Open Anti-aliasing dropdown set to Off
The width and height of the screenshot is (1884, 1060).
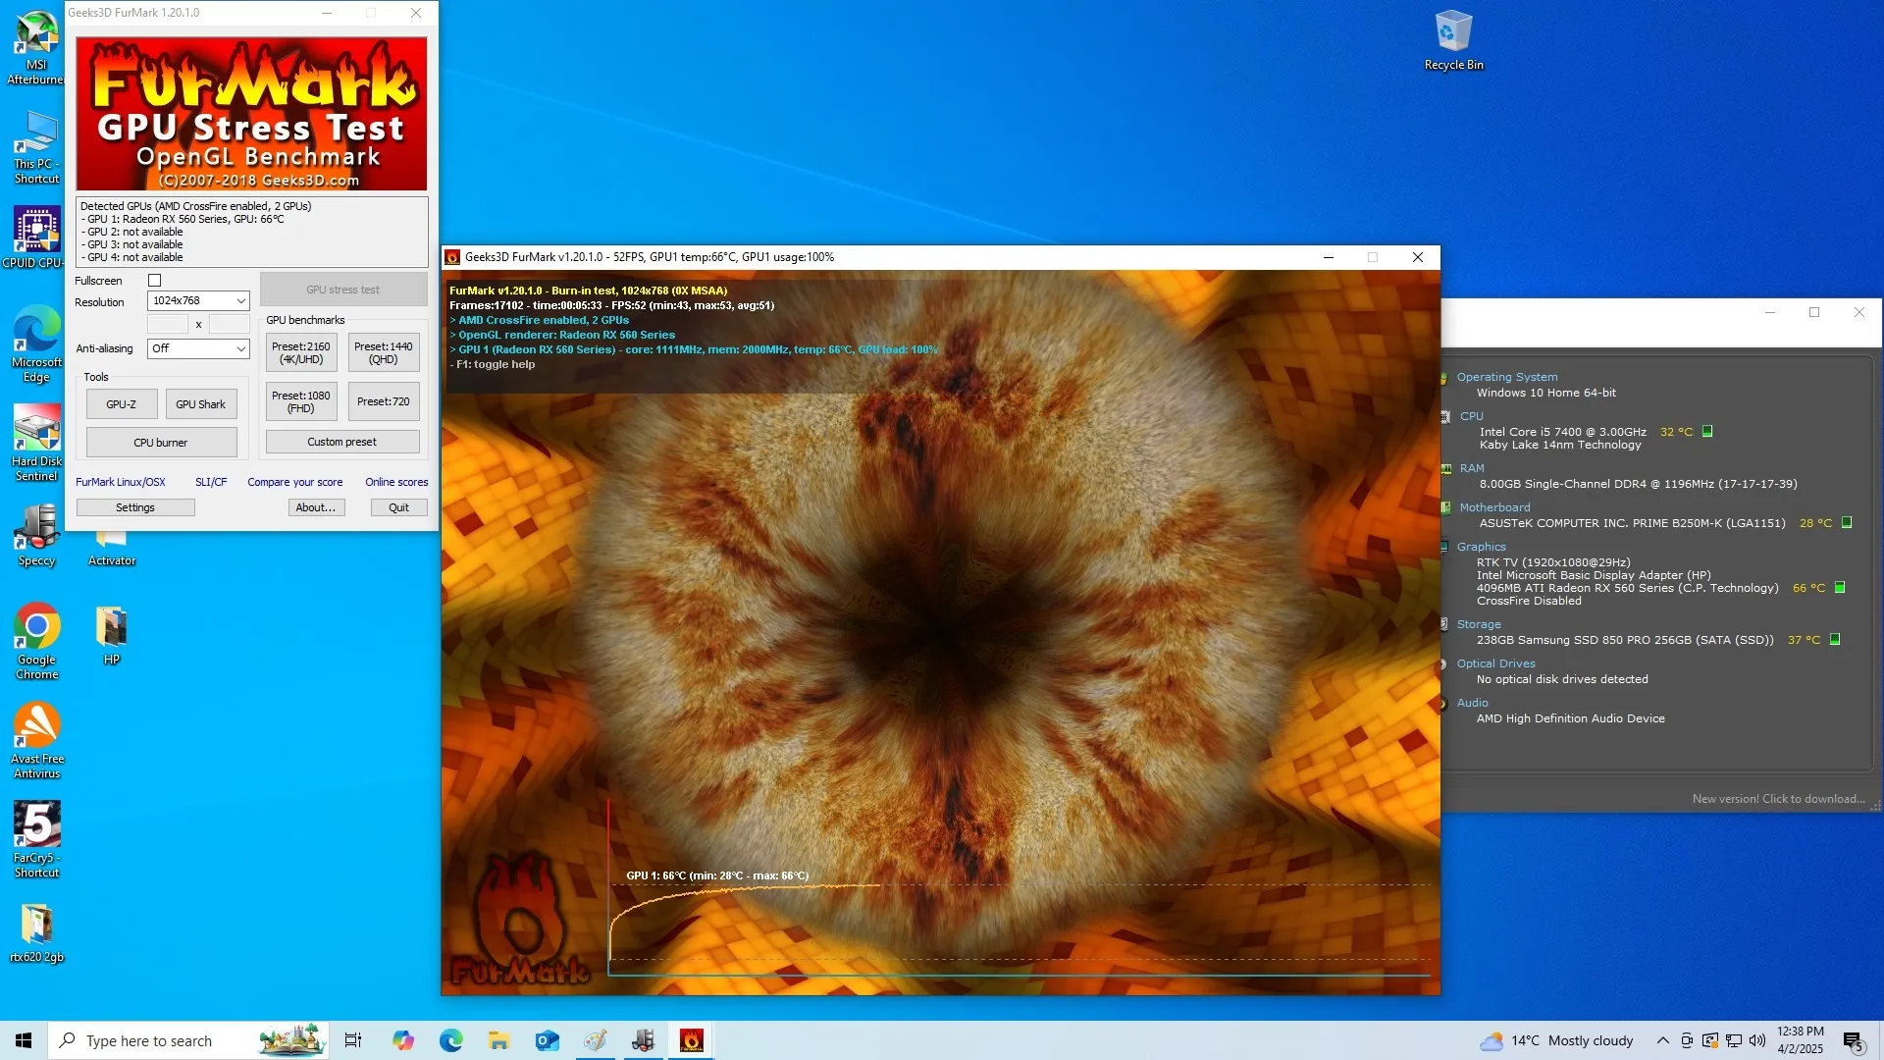(198, 348)
